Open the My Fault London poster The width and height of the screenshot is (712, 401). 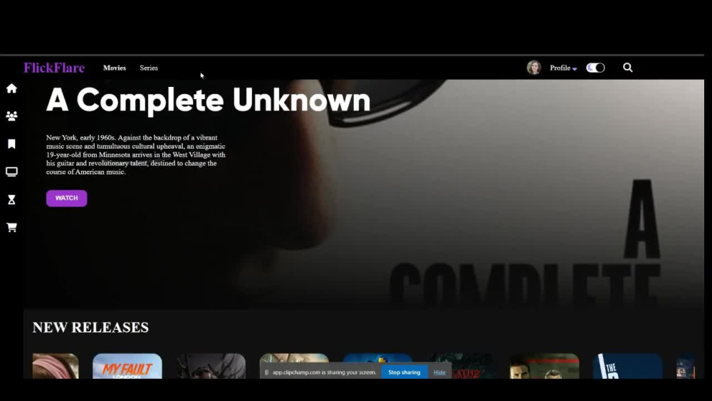(127, 366)
